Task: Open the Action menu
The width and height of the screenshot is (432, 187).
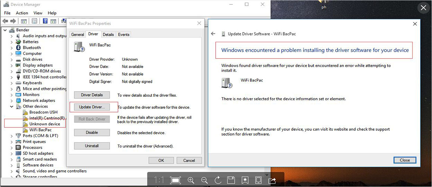Action: pos(22,13)
